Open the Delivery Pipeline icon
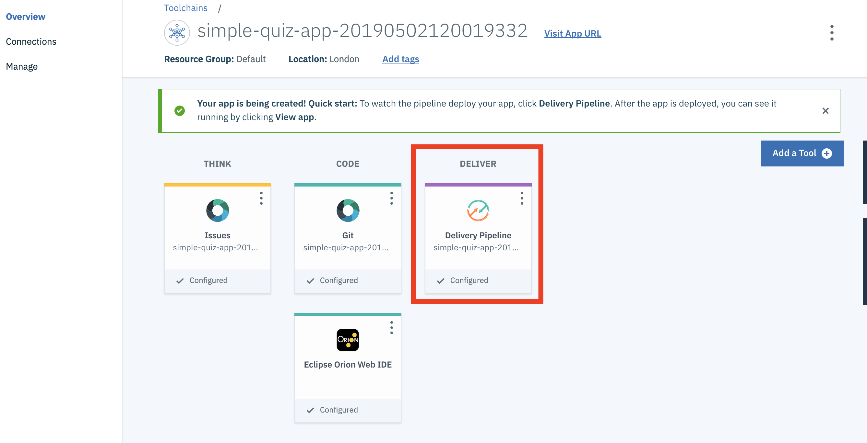Screen dimensions: 867x443 point(478,210)
